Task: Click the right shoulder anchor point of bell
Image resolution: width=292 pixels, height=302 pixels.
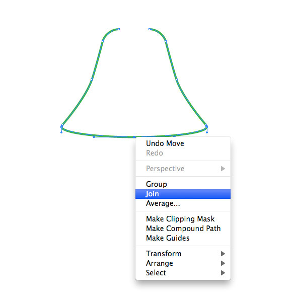Action: [x=166, y=41]
